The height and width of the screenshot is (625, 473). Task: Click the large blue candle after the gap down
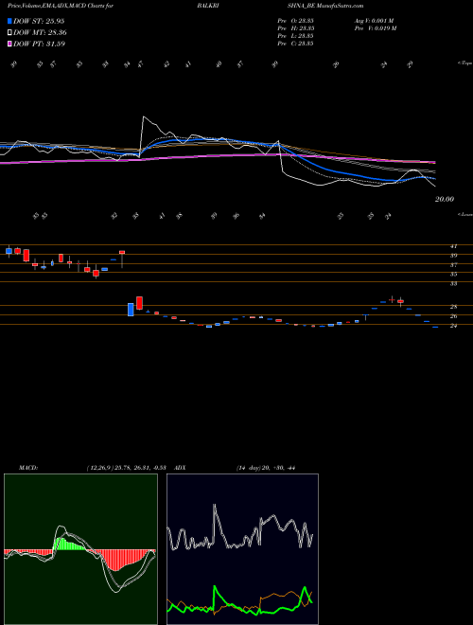coord(131,310)
